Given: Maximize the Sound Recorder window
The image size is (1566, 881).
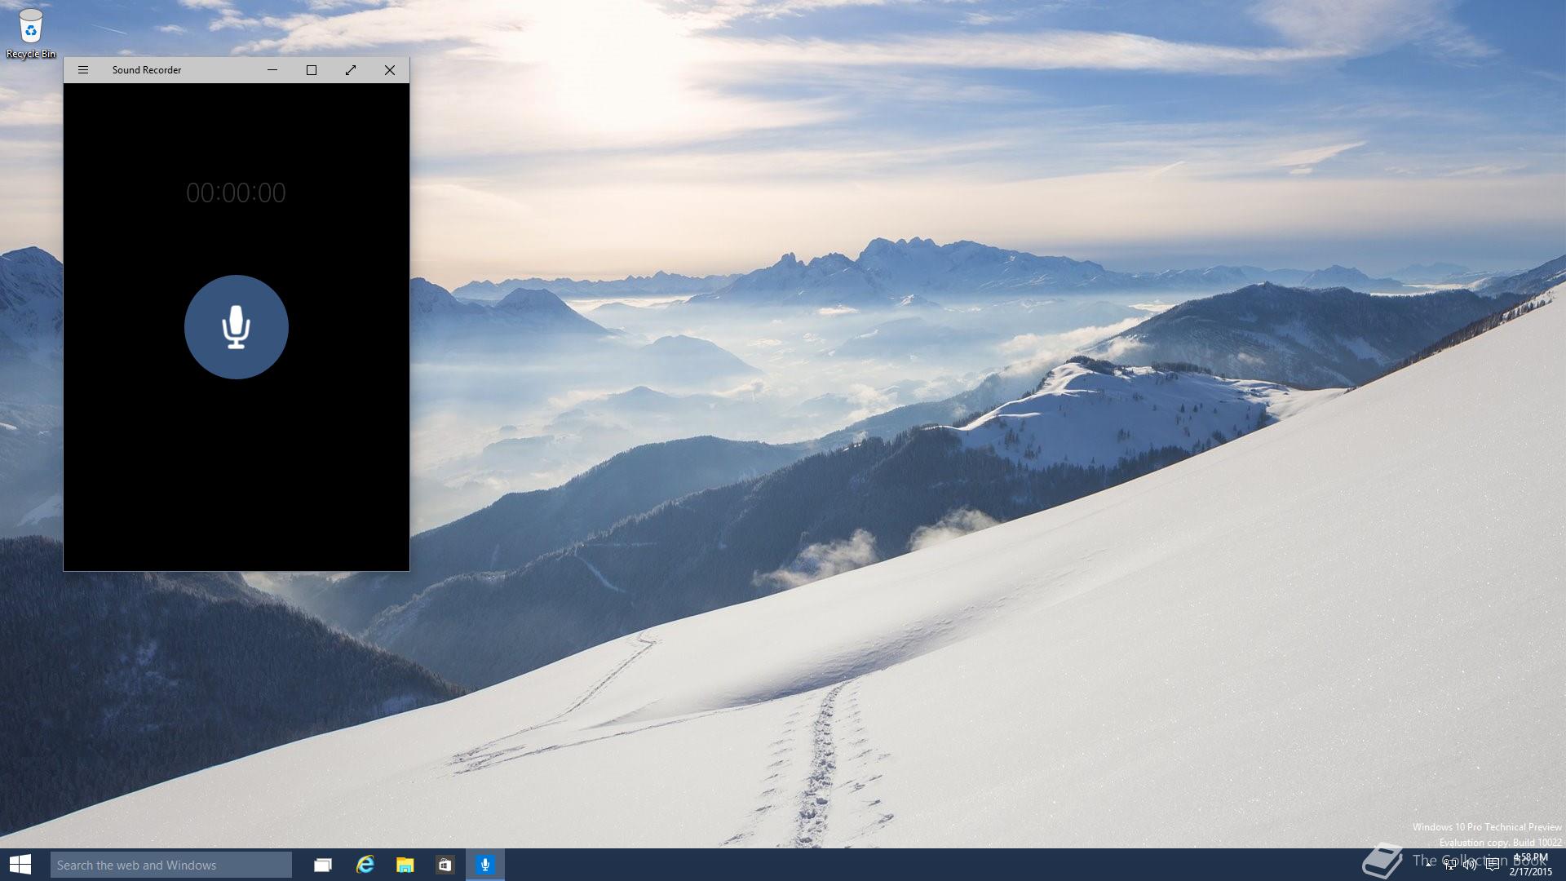Looking at the screenshot, I should (x=312, y=70).
